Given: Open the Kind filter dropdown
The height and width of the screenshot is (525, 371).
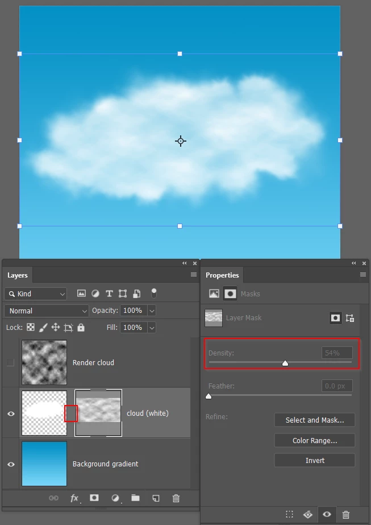Looking at the screenshot, I should pyautogui.click(x=35, y=293).
